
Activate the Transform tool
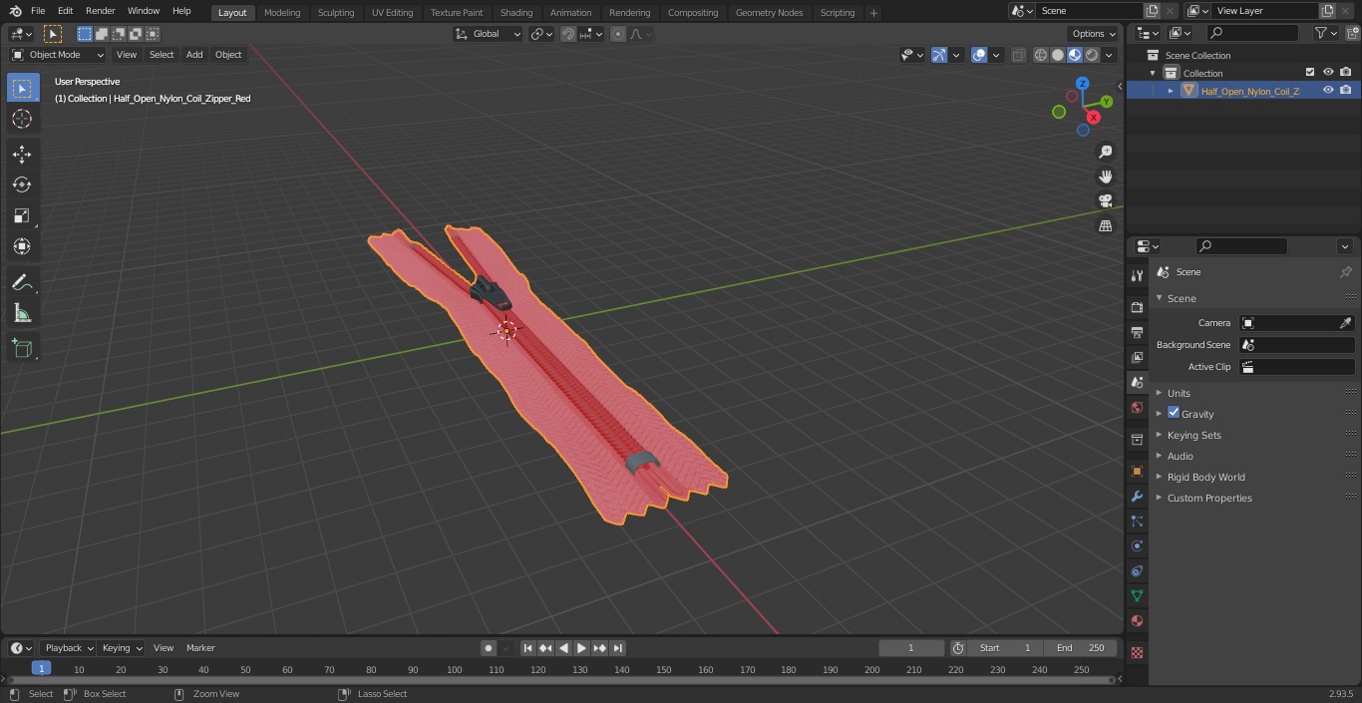22,246
